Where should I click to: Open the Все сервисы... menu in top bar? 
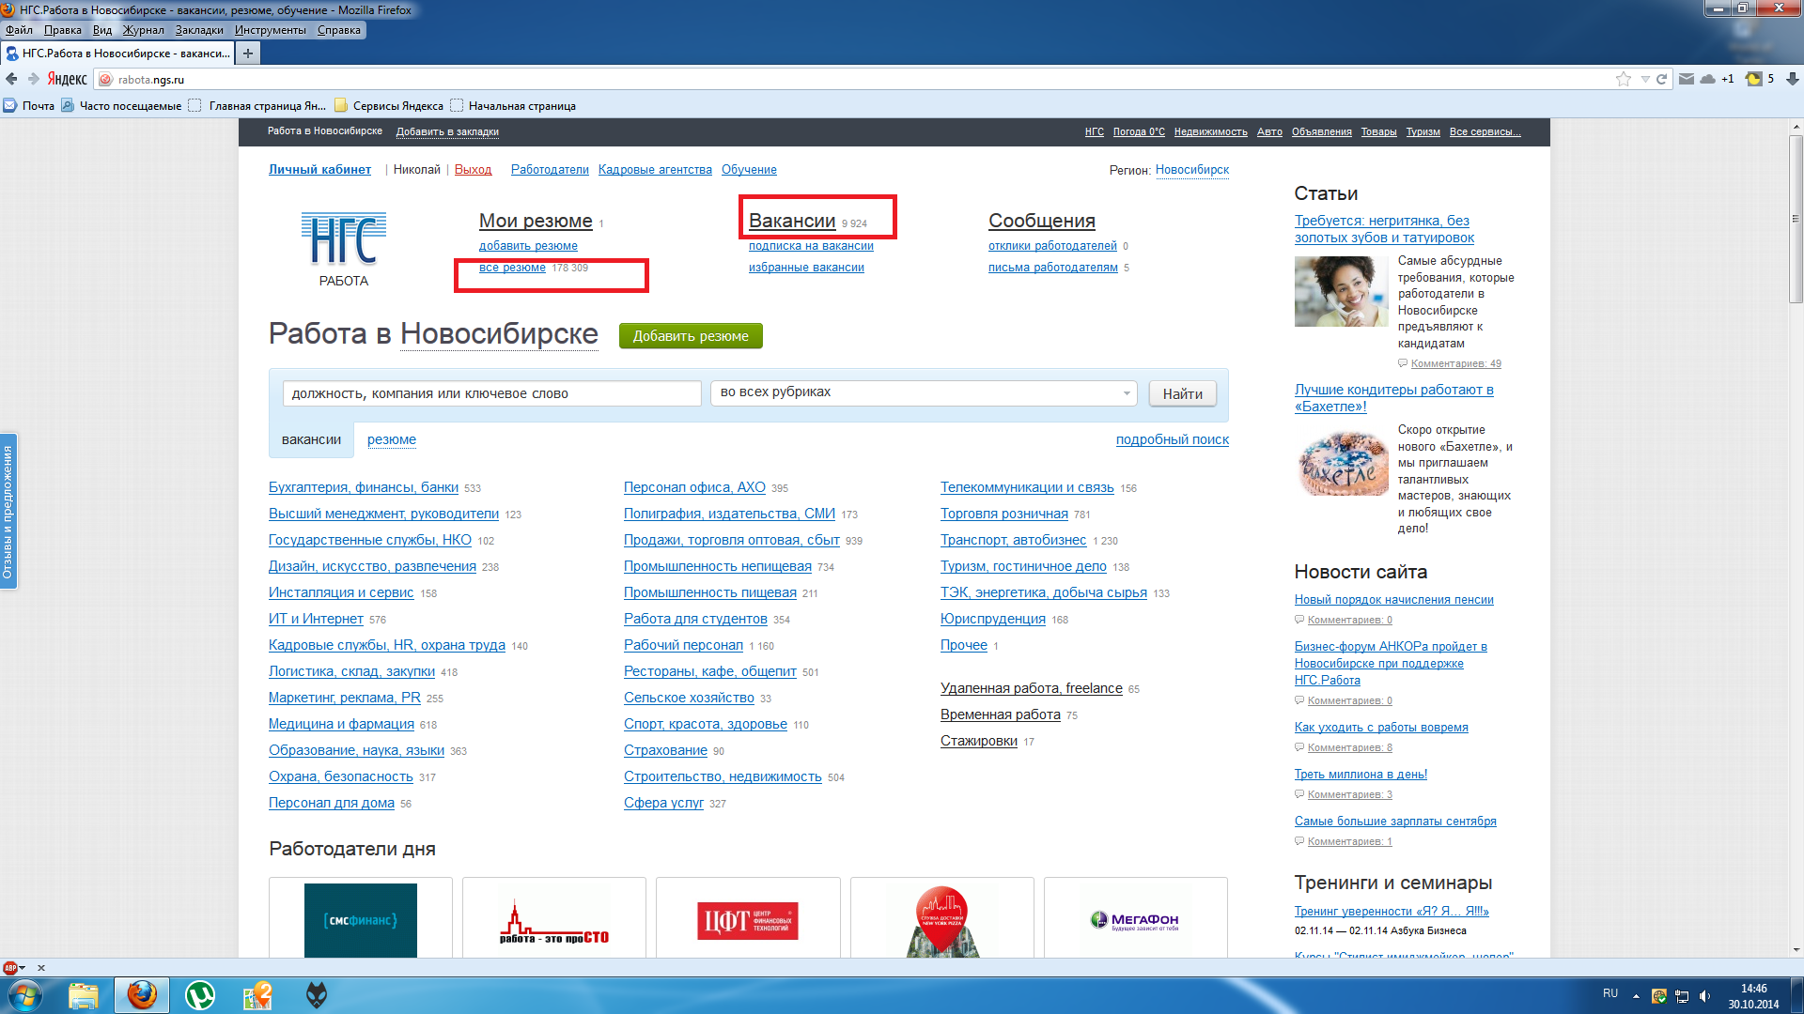tap(1485, 131)
